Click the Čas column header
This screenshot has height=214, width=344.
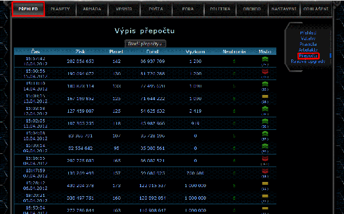tap(36, 51)
